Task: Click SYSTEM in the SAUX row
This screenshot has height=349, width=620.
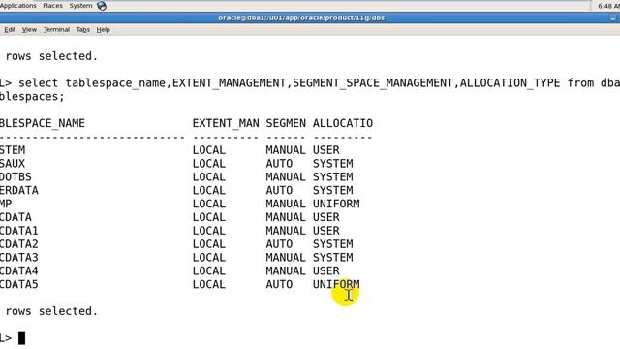Action: pos(333,164)
